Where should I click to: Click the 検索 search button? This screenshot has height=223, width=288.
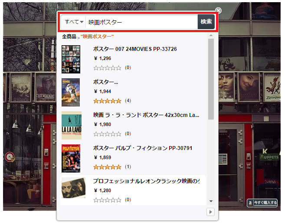[206, 22]
